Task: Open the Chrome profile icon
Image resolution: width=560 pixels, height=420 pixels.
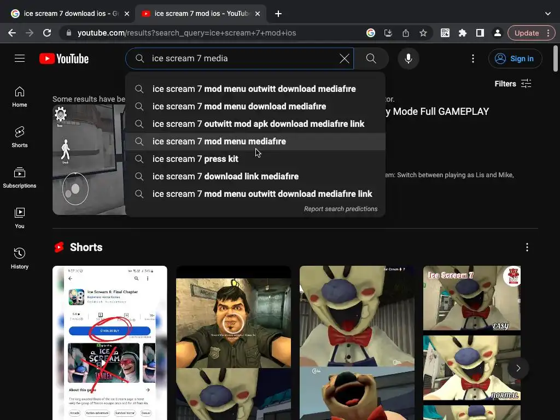Action: [498, 33]
